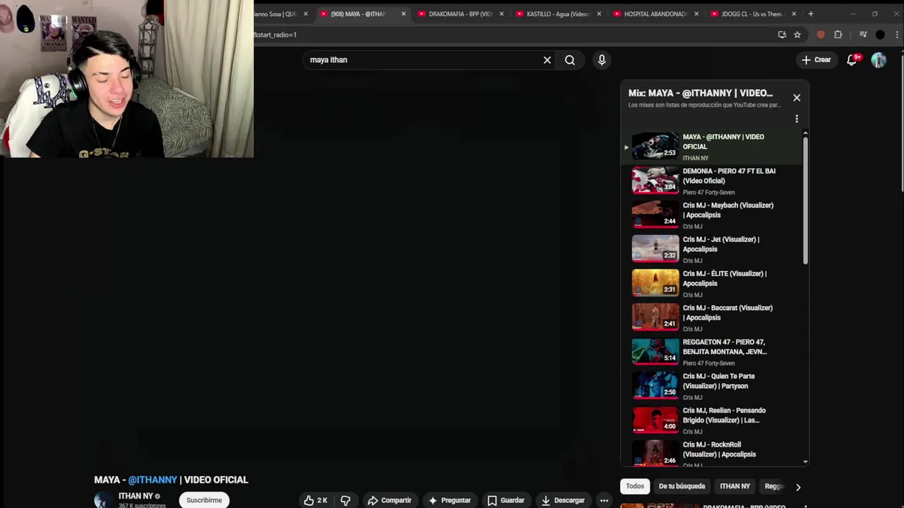Screen dimensions: 904x508
Task: Open the account avatar menu
Action: point(879,60)
